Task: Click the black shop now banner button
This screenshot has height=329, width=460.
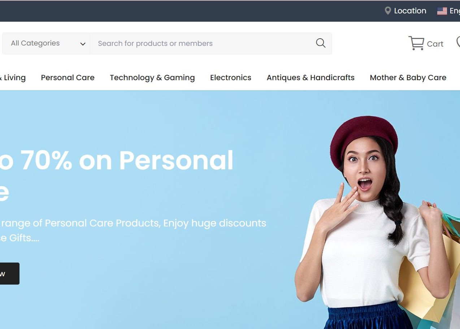Action: click(9, 273)
